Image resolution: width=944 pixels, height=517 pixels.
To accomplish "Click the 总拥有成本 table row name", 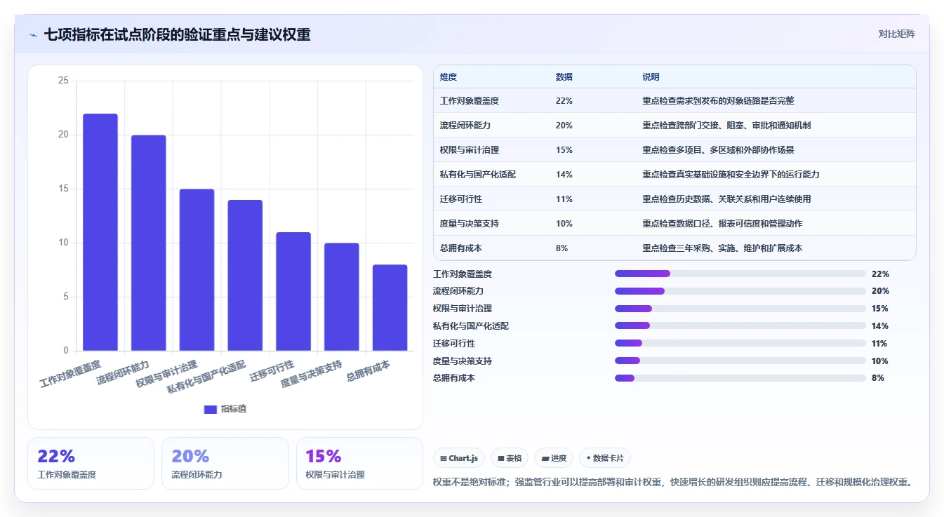I will coord(461,248).
